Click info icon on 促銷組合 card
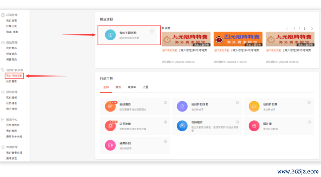 pos(237,122)
